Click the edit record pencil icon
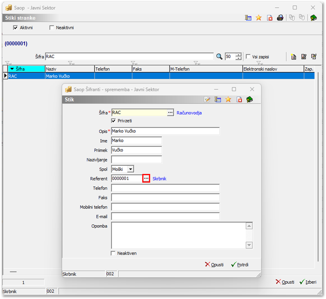 [x=304, y=56]
